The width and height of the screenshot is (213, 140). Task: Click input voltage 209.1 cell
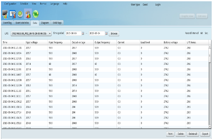click(x=36, y=91)
